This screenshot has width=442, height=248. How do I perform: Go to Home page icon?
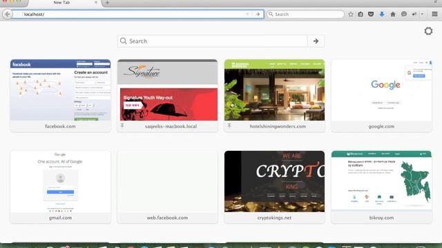click(x=393, y=14)
